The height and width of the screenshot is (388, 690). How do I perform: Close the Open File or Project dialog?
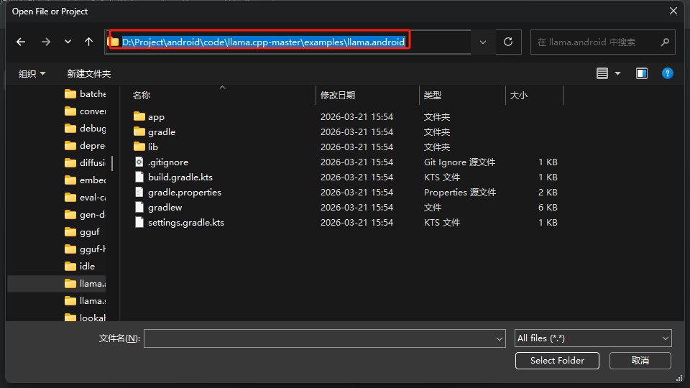point(673,11)
